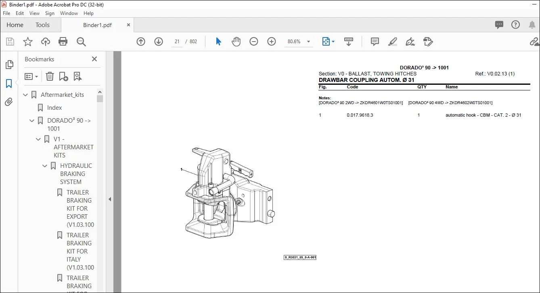Select V1 - AFTERMARKET KITS bookmark
The image size is (540, 293).
pyautogui.click(x=73, y=147)
